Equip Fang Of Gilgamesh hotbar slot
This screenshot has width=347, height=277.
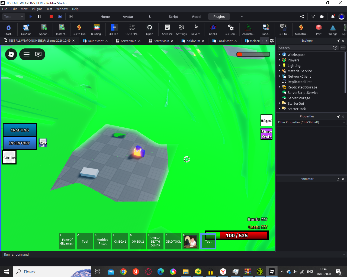[x=67, y=241]
